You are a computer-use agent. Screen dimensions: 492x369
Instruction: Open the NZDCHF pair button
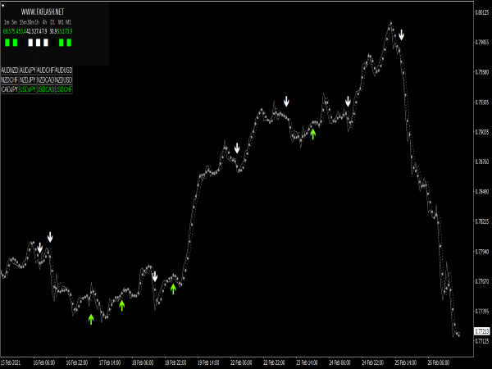click(x=10, y=80)
